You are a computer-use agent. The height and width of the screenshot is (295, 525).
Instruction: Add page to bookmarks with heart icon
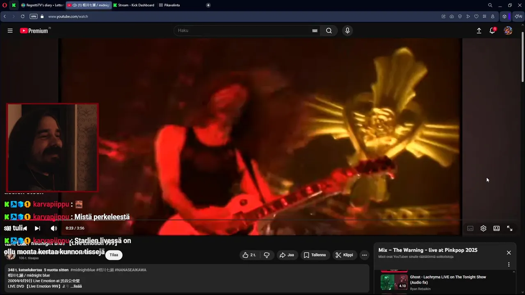point(476,16)
